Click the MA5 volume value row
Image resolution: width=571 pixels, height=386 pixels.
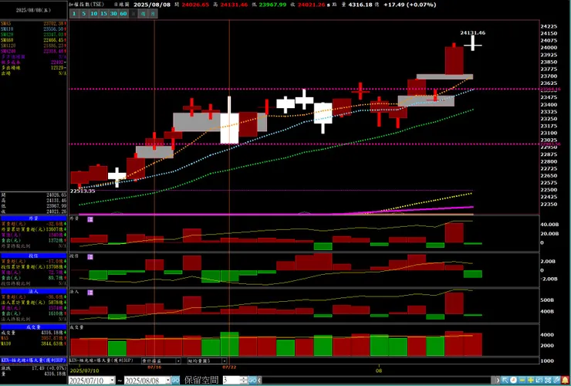coord(33,338)
